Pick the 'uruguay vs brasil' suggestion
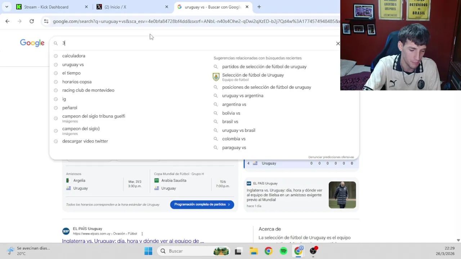This screenshot has height=259, width=461. pos(238,130)
